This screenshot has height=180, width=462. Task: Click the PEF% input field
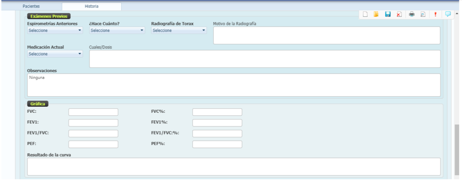click(217, 144)
